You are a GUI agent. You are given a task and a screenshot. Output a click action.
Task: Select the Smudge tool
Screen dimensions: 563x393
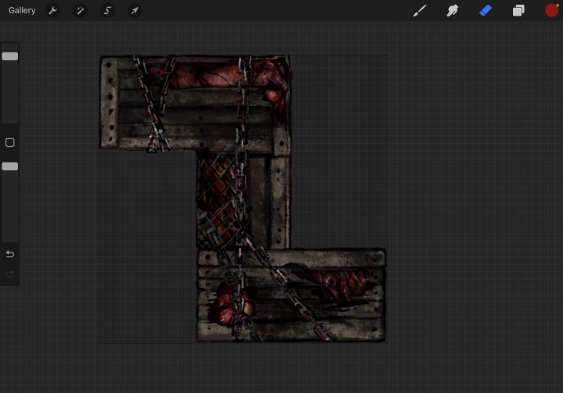pos(453,10)
